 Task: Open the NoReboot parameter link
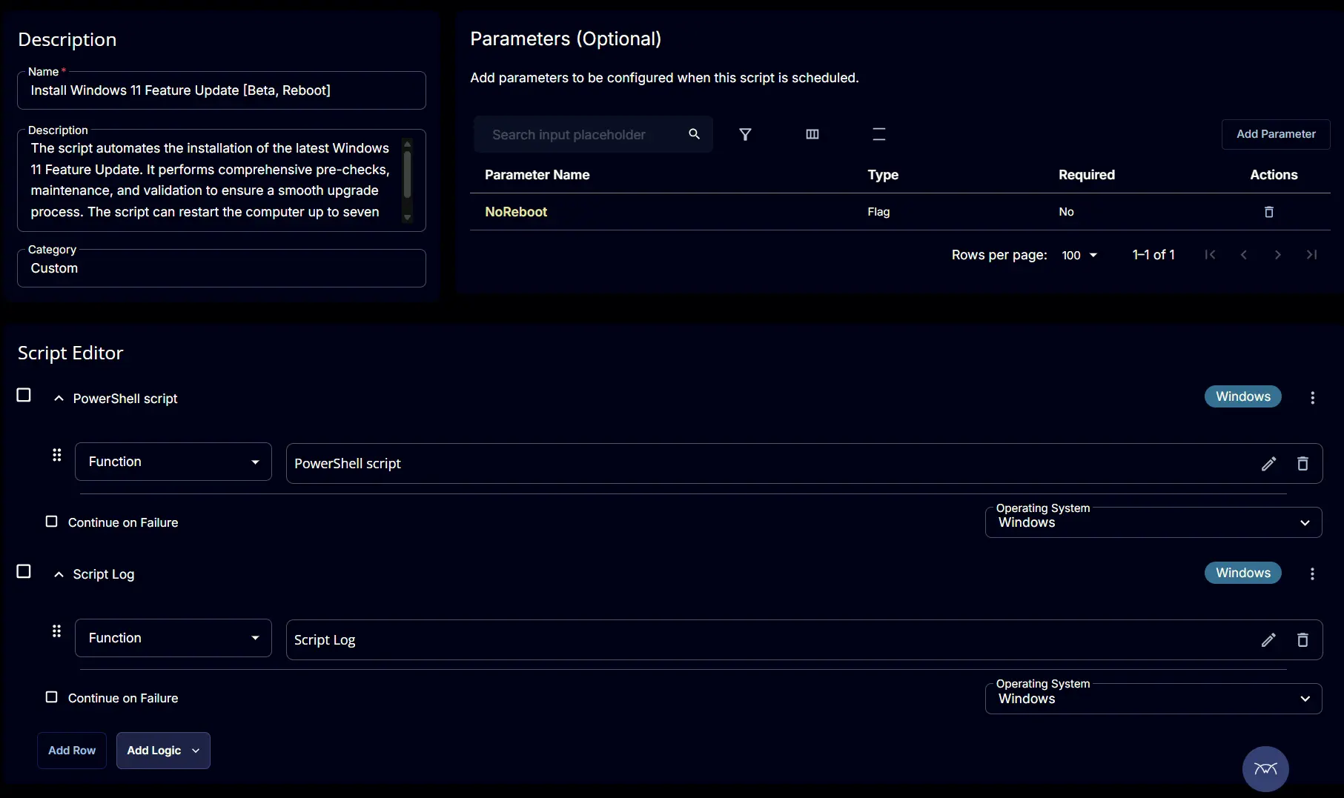[516, 212]
